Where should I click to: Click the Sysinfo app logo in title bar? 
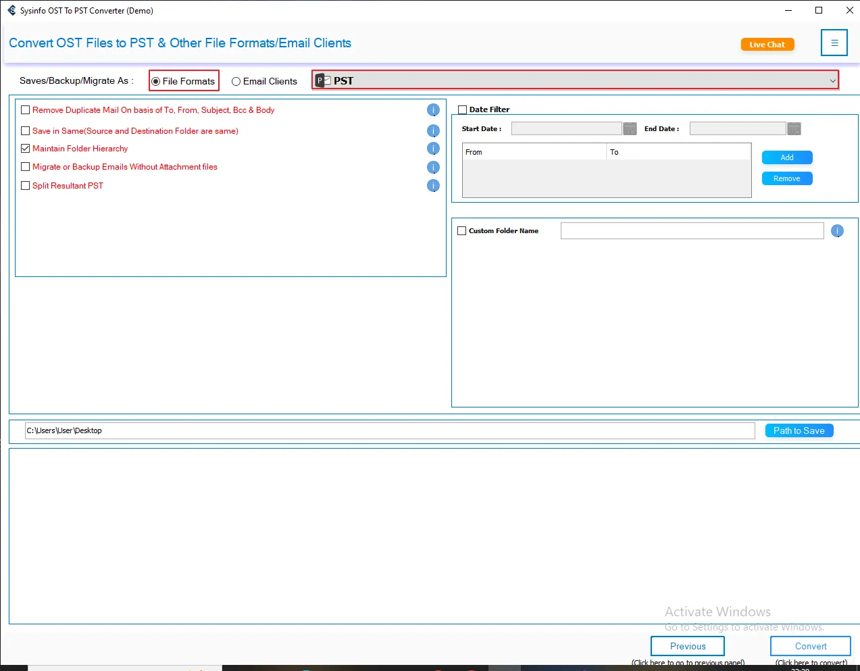(11, 10)
